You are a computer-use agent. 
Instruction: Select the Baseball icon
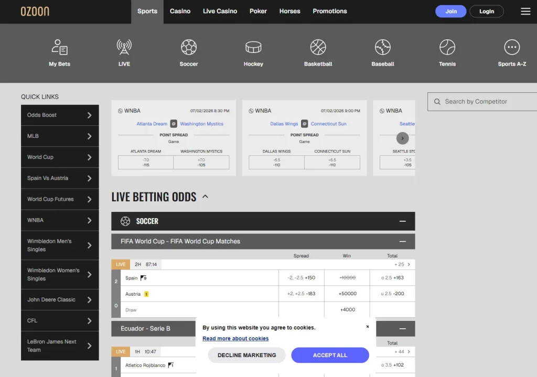tap(383, 47)
